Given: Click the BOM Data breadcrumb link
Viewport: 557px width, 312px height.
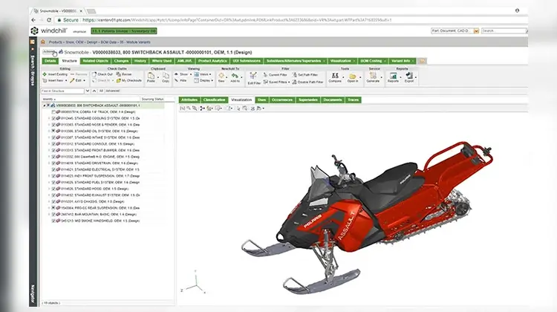Looking at the screenshot, I should [108, 42].
